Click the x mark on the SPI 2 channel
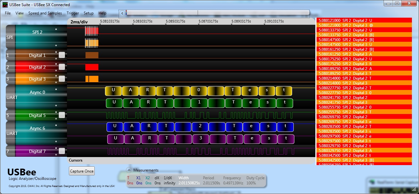The image size is (419, 194). pos(56,29)
